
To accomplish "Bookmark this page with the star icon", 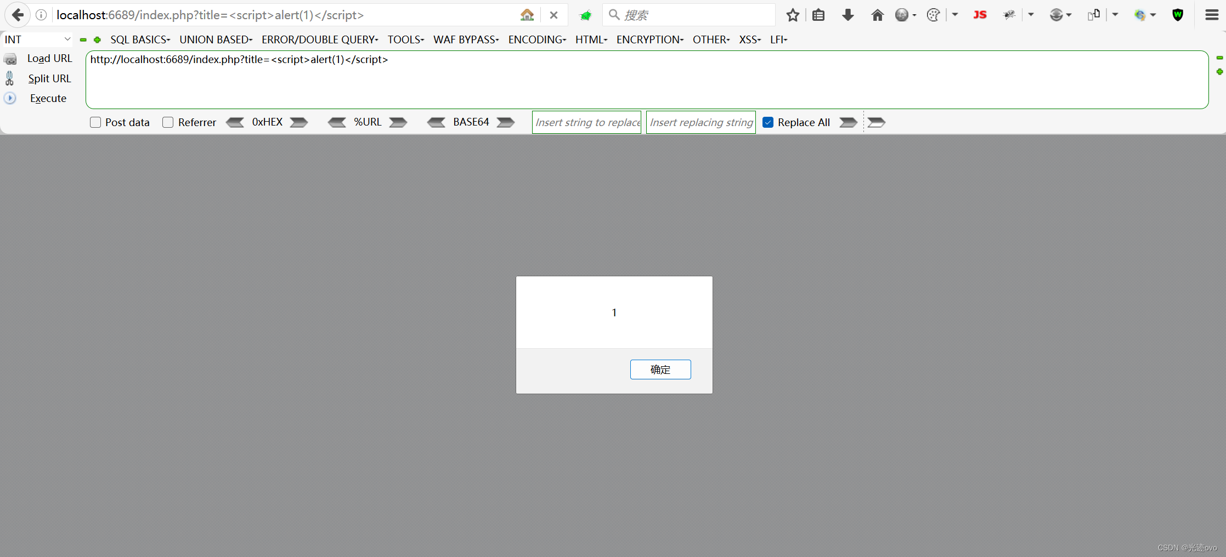I will click(792, 15).
